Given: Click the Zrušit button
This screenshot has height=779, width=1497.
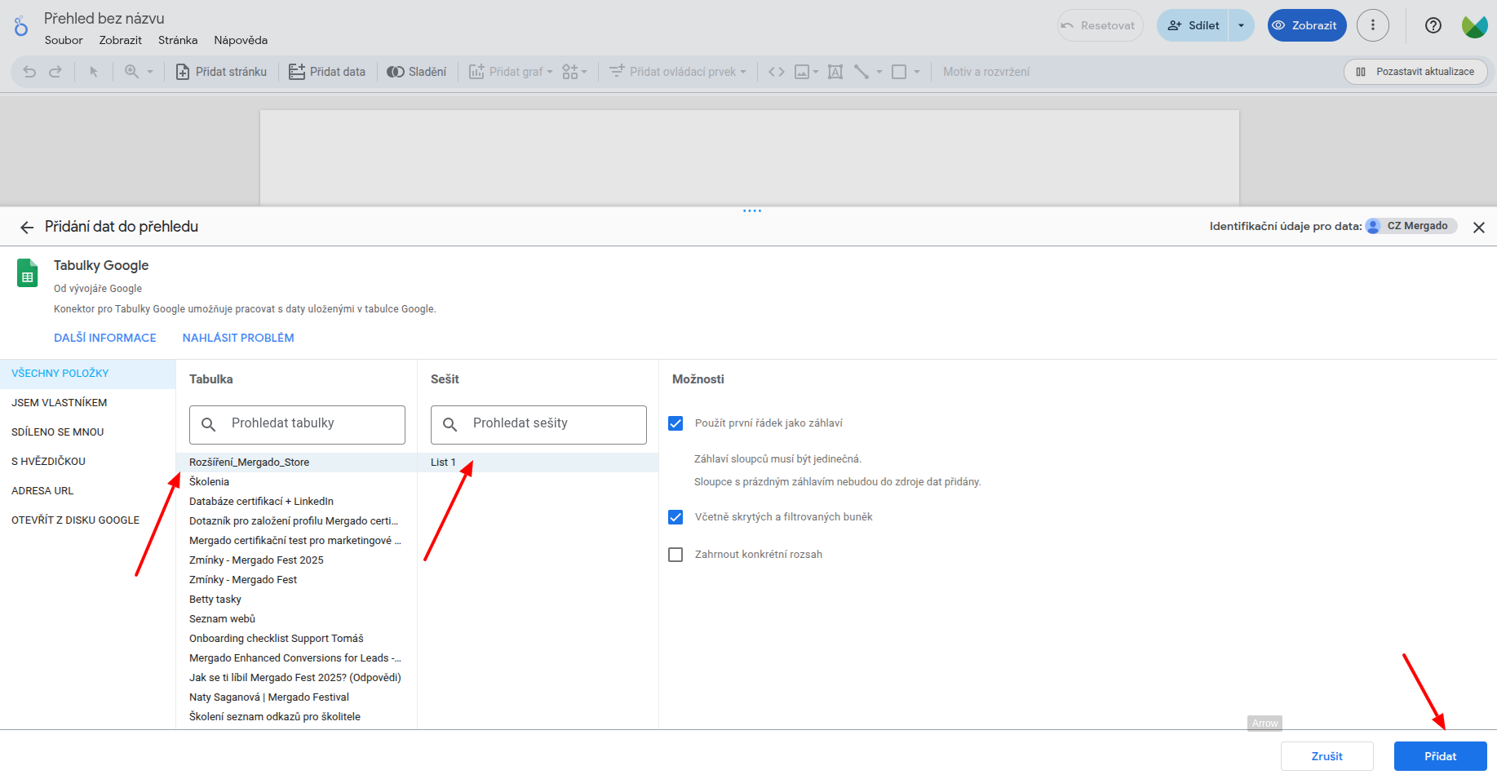Looking at the screenshot, I should [x=1327, y=756].
